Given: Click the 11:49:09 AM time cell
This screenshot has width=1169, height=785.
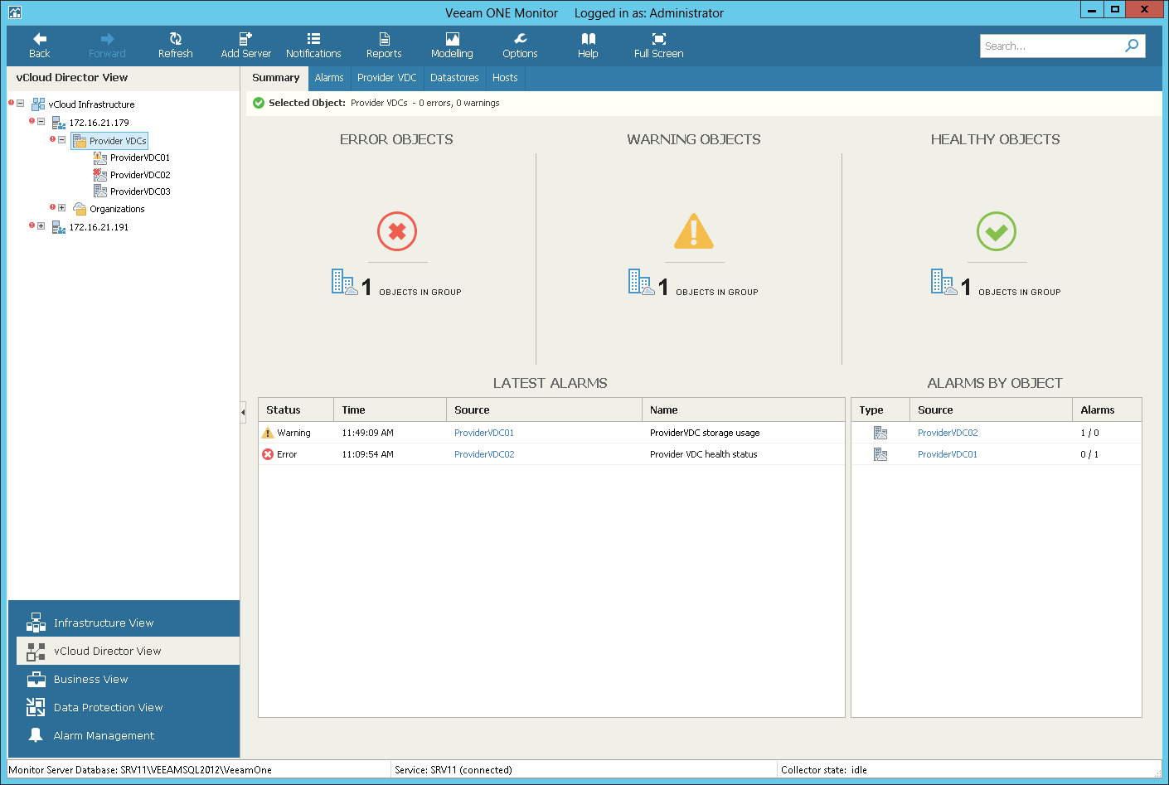Looking at the screenshot, I should tap(367, 433).
